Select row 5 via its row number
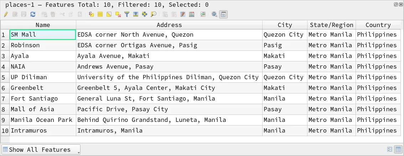Viewport: 404px width, 156px height. click(5, 77)
